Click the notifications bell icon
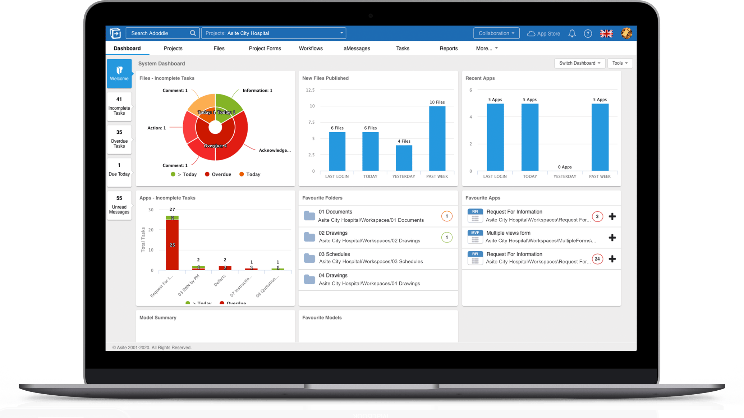Image resolution: width=744 pixels, height=418 pixels. pyautogui.click(x=572, y=33)
